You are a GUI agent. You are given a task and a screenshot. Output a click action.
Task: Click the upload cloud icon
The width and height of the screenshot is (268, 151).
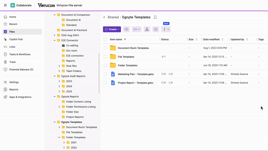pos(126,29)
